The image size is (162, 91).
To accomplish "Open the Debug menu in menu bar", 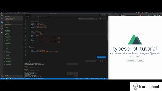I will pyautogui.click(x=18, y=12).
